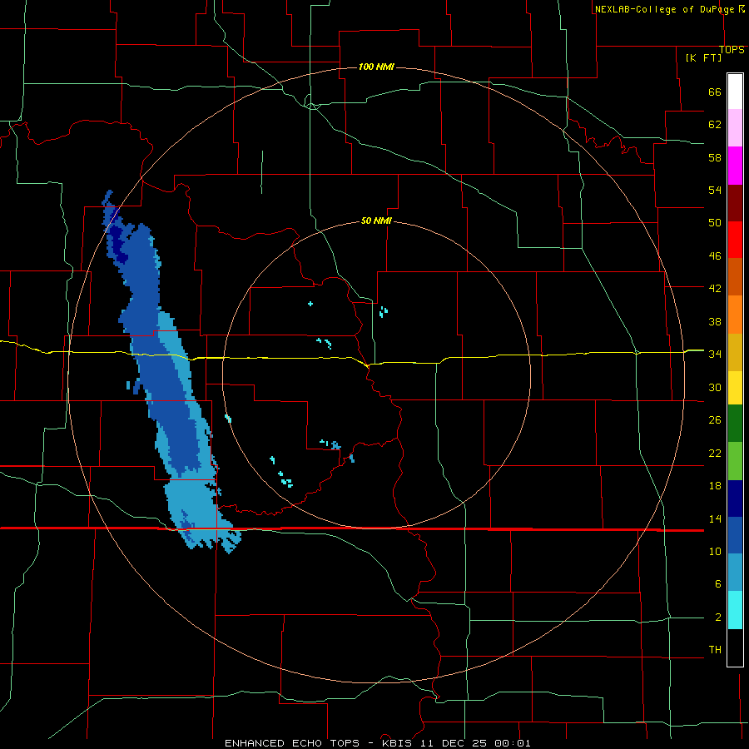The width and height of the screenshot is (749, 749).
Task: Click the light pink 62 kft swatch
Action: (x=735, y=127)
